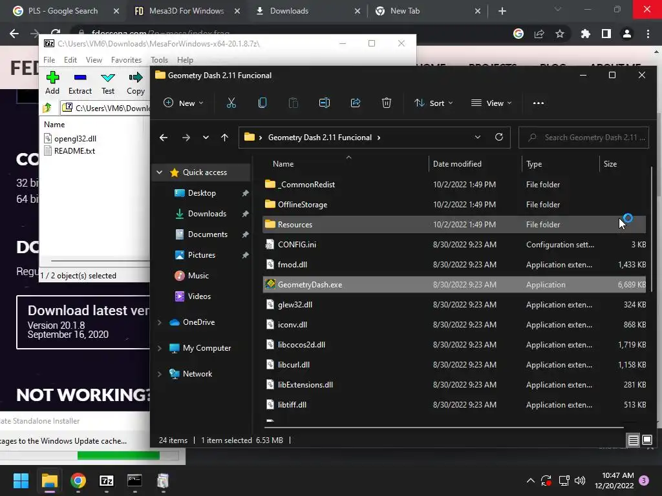Open 7-Zip Favorites menu
The width and height of the screenshot is (662, 496).
tap(126, 60)
